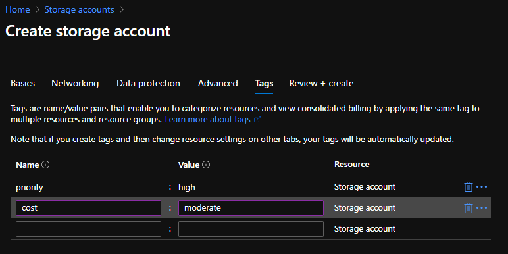Switch to the Basics tab
The image size is (508, 254).
point(22,84)
